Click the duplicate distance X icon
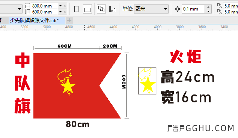238x138 pixels. [x=220, y=6]
